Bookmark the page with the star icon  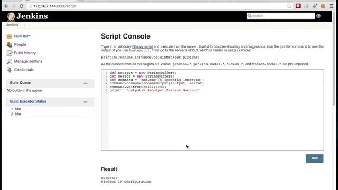pyautogui.click(x=289, y=6)
